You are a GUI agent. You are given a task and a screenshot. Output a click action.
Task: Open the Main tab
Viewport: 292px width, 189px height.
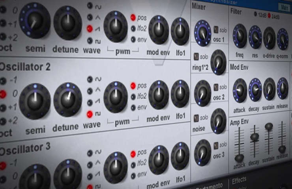(284, 7)
